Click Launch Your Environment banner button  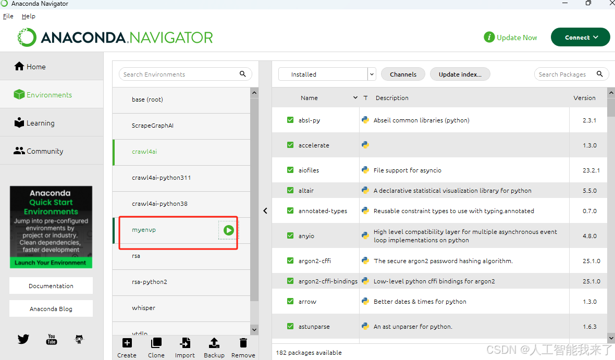pos(51,263)
